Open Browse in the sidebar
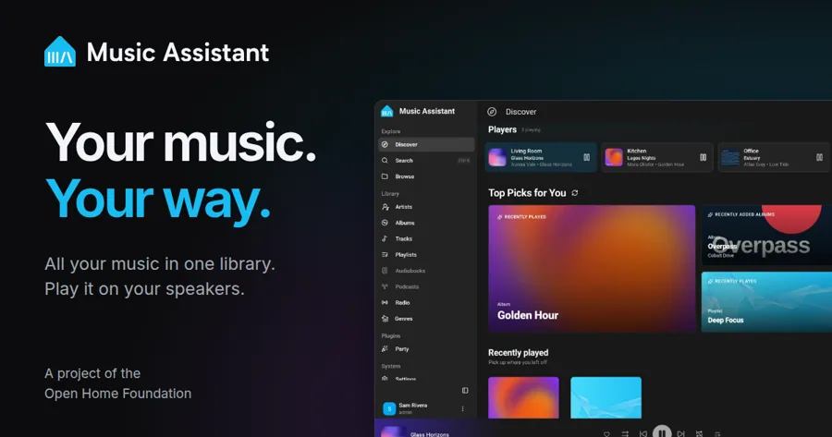 (x=426, y=176)
